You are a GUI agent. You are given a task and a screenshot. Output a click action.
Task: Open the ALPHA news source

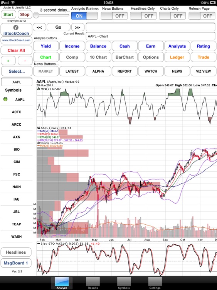[x=98, y=71]
